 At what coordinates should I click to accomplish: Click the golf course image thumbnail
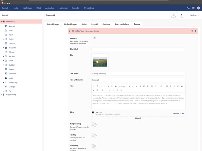[x=100, y=62]
